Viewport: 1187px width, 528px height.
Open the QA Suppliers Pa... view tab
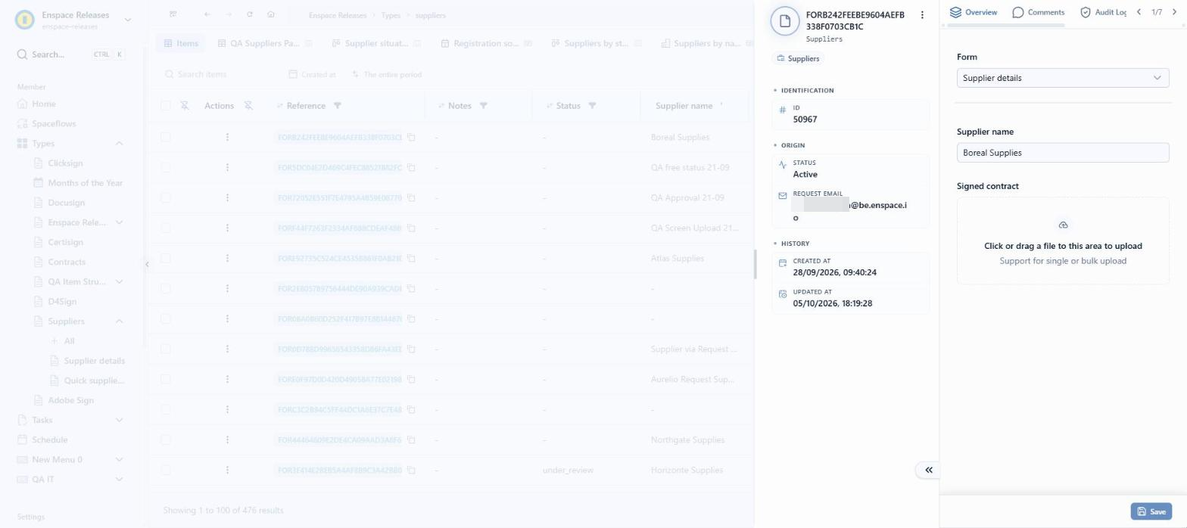(x=265, y=44)
